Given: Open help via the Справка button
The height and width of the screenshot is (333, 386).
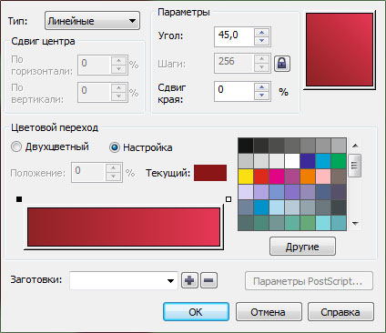Looking at the screenshot, I should (340, 312).
